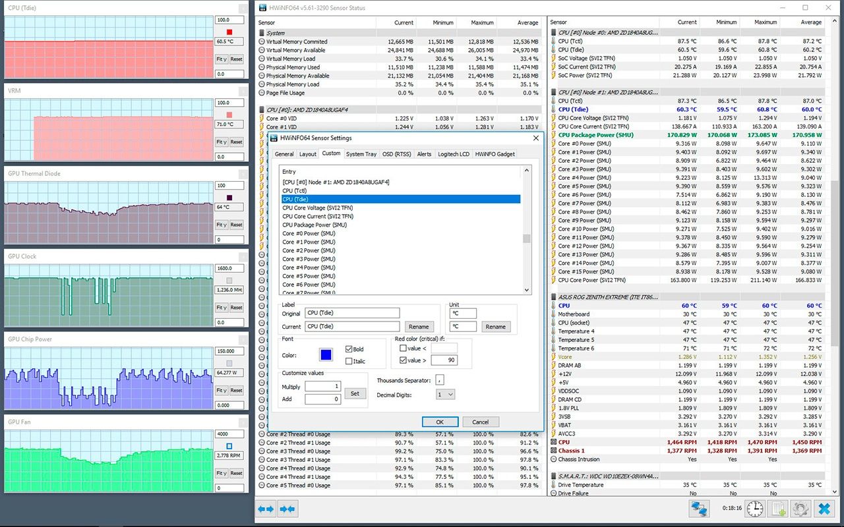The height and width of the screenshot is (527, 844).
Task: Open the blue font color swatch
Action: [x=326, y=355]
